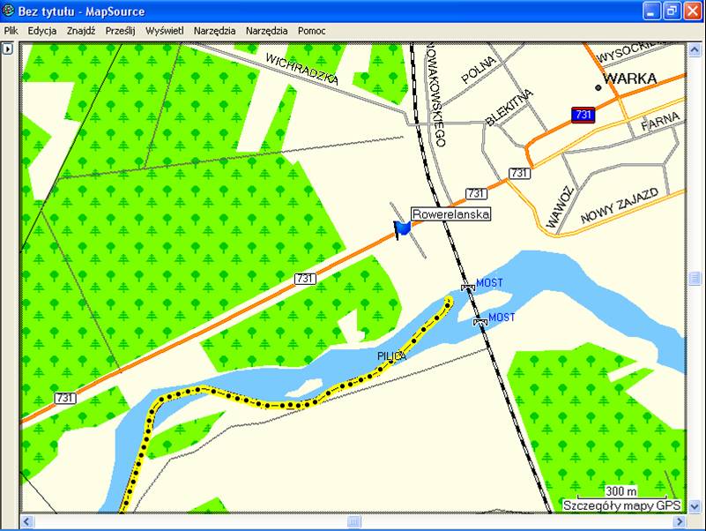Image resolution: width=706 pixels, height=531 pixels.
Task: Click the lower MOST text label
Action: click(x=502, y=317)
